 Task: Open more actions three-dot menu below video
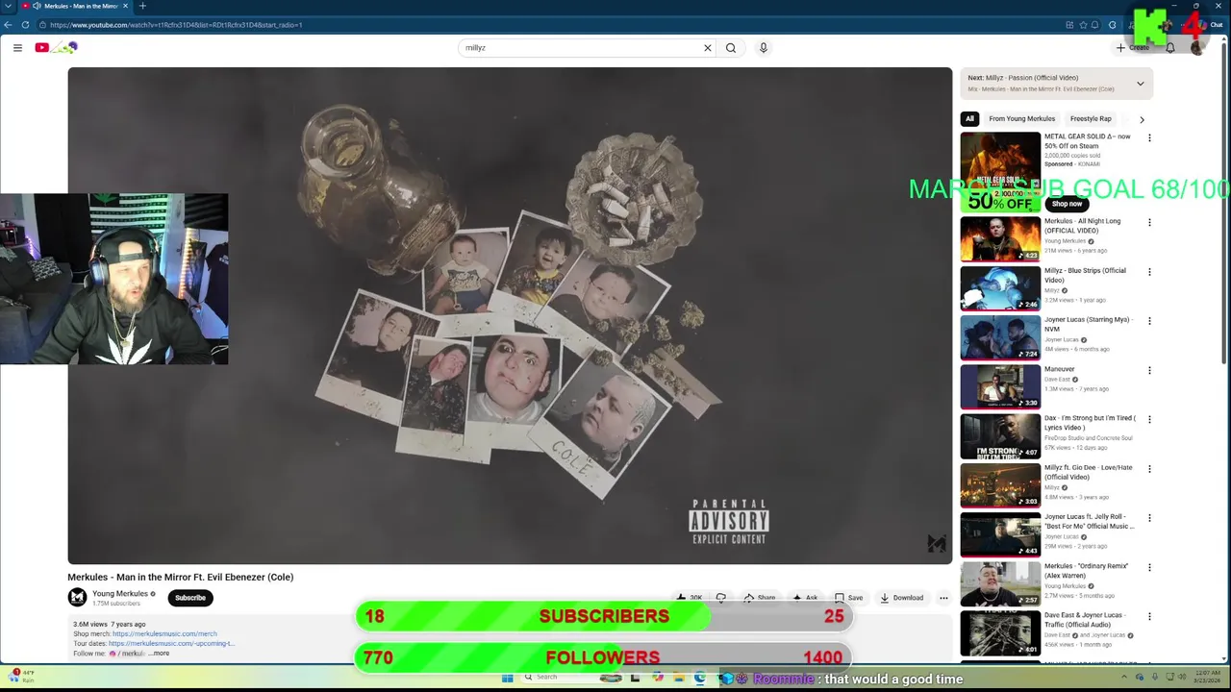point(943,598)
